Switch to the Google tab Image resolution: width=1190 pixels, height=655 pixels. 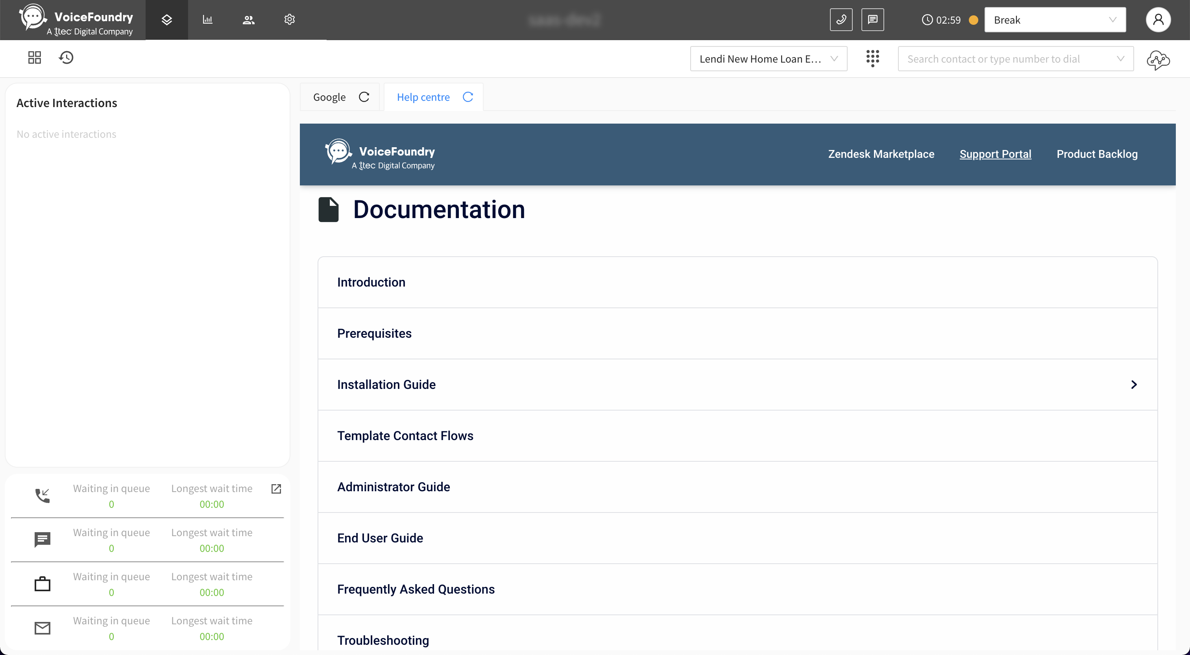329,97
